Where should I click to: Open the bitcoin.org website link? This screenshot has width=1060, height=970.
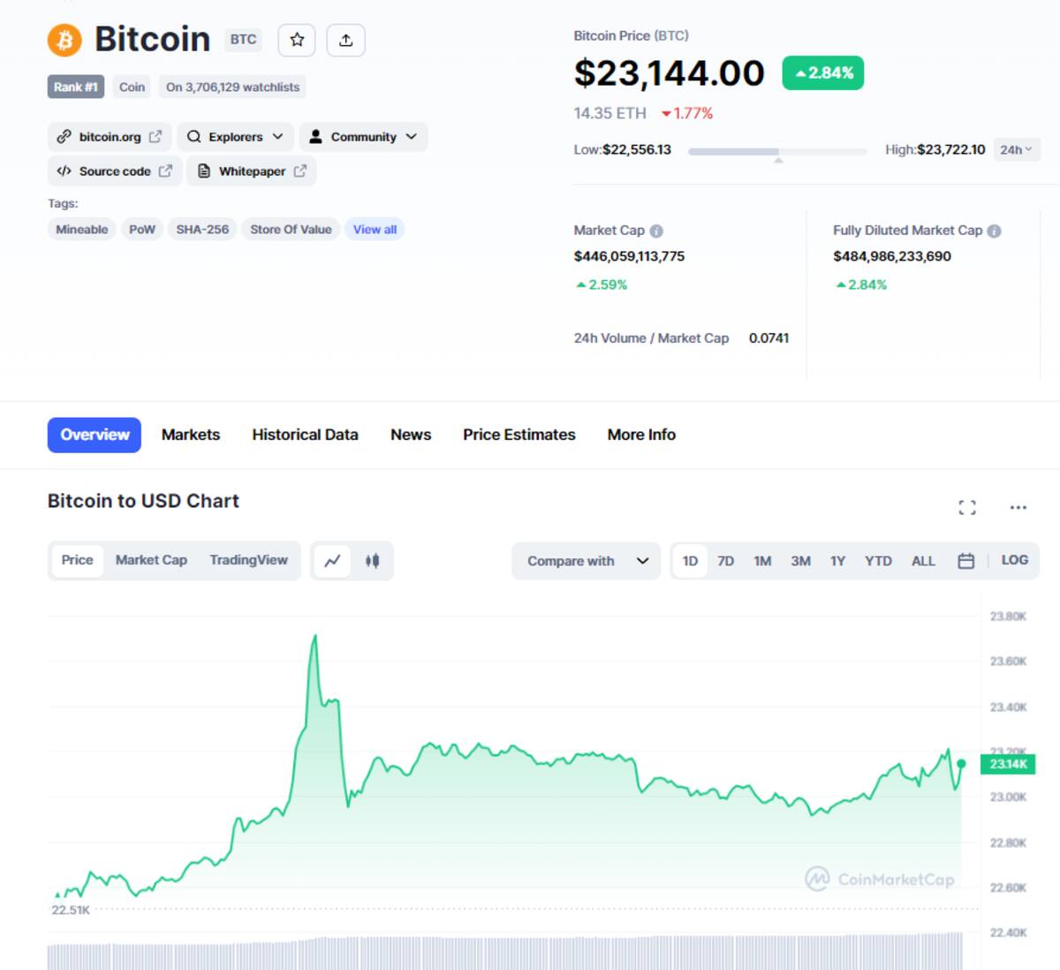pos(110,137)
